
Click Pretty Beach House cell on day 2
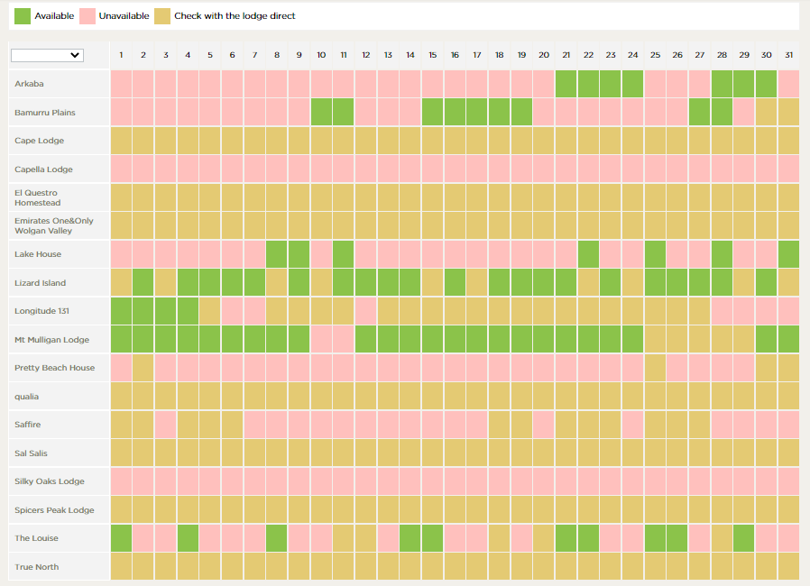tap(143, 368)
